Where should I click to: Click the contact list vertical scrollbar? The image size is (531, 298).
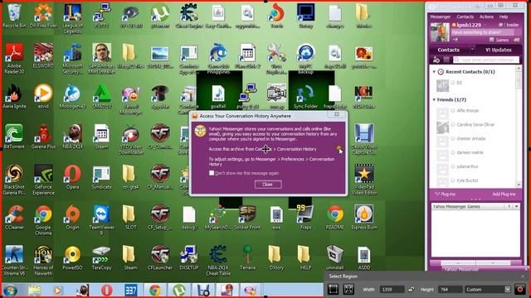pos(519,127)
